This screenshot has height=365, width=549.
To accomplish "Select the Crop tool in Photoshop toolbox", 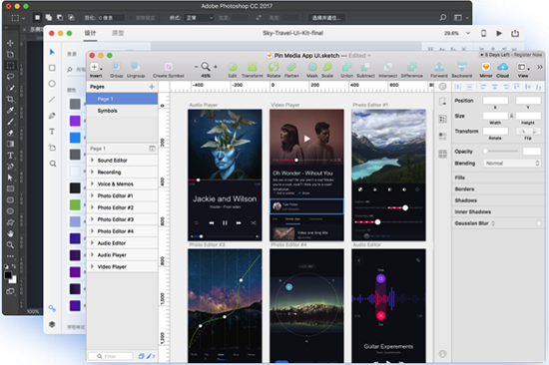I will click(x=10, y=99).
